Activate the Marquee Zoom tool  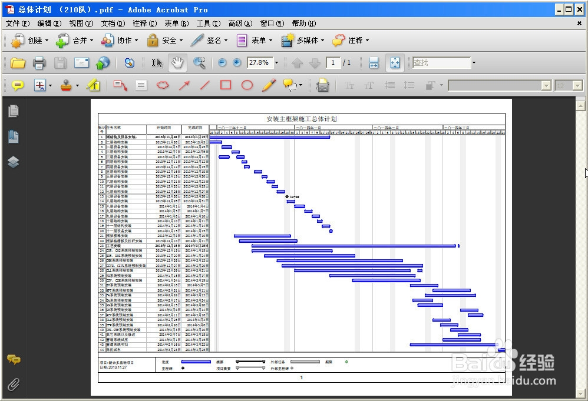click(200, 63)
